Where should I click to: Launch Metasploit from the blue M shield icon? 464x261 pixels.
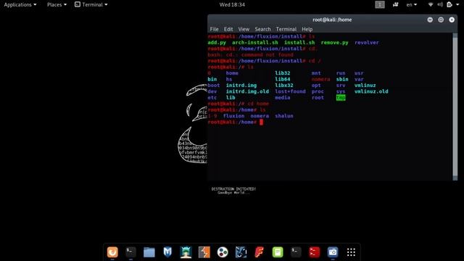click(167, 252)
